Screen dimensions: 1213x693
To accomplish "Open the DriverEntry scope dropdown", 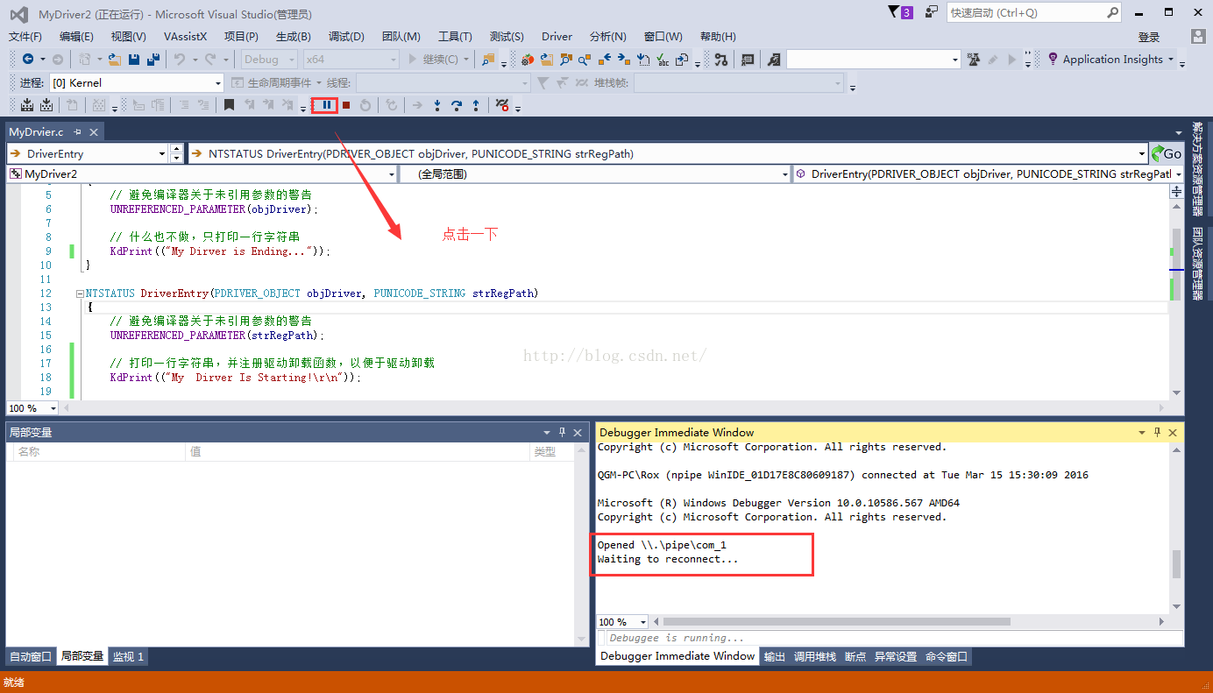I will [x=162, y=153].
